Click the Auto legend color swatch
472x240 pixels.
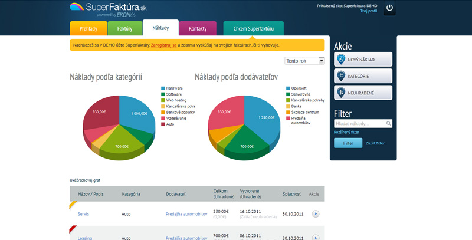pos(163,124)
